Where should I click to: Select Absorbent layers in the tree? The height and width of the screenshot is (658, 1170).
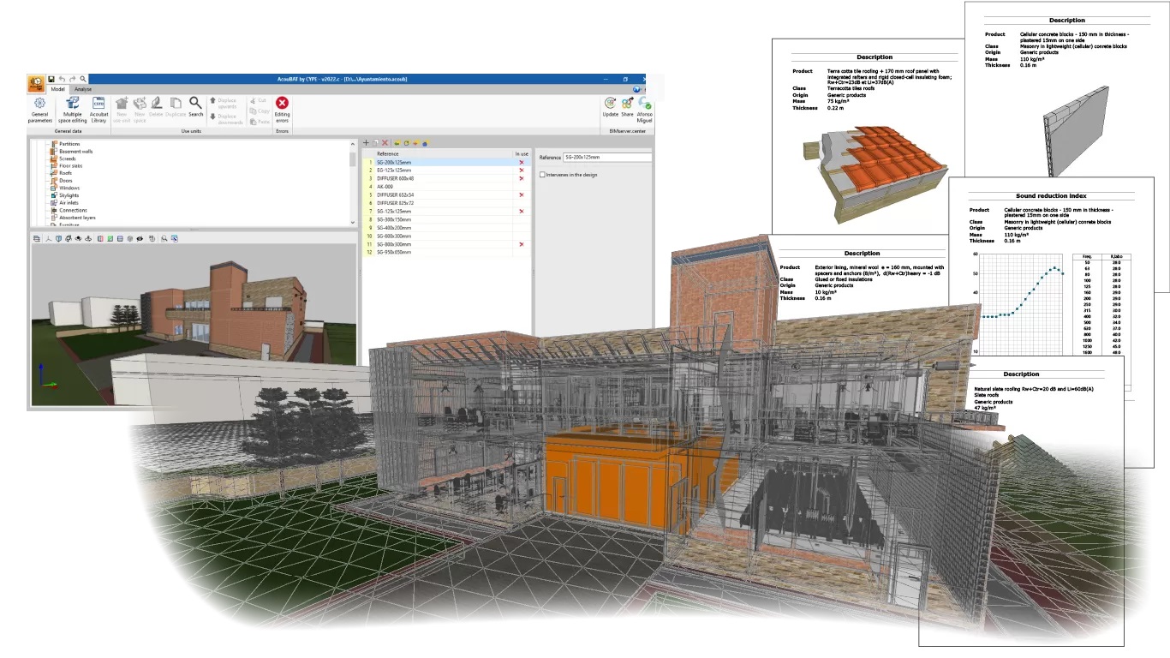(x=77, y=218)
